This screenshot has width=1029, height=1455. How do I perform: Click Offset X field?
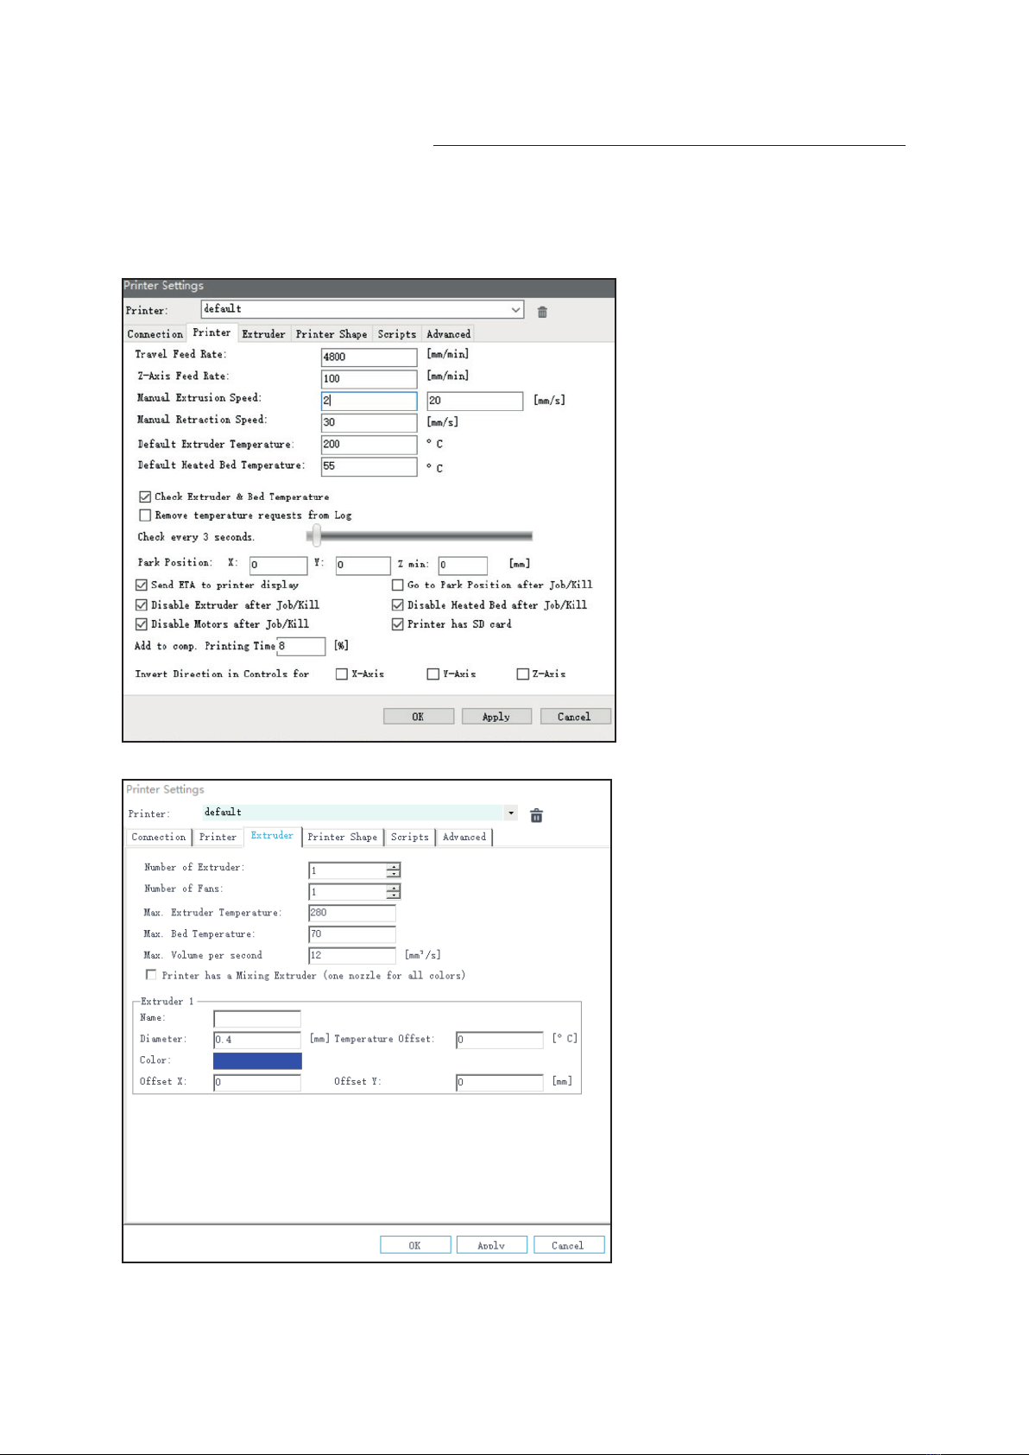point(257,1083)
